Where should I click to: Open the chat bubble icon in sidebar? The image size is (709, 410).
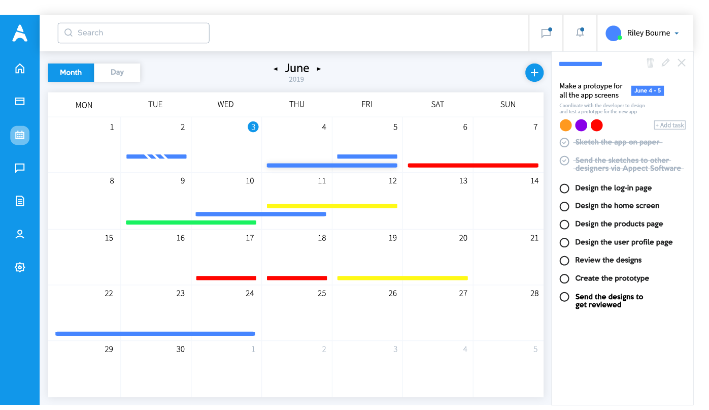click(20, 168)
